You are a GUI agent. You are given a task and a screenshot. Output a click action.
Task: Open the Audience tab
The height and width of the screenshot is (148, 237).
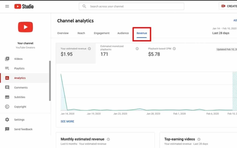coord(123,33)
